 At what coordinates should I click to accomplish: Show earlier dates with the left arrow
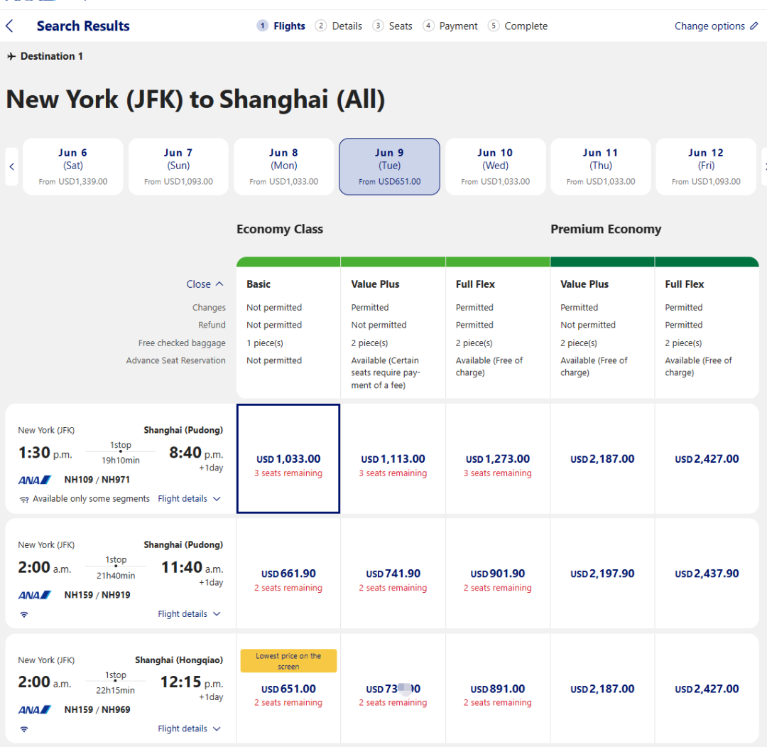(x=11, y=166)
